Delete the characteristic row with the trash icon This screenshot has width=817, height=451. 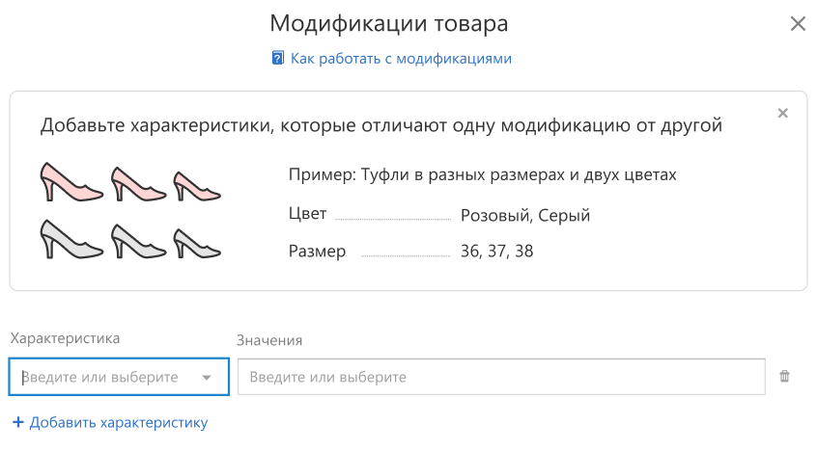784,376
